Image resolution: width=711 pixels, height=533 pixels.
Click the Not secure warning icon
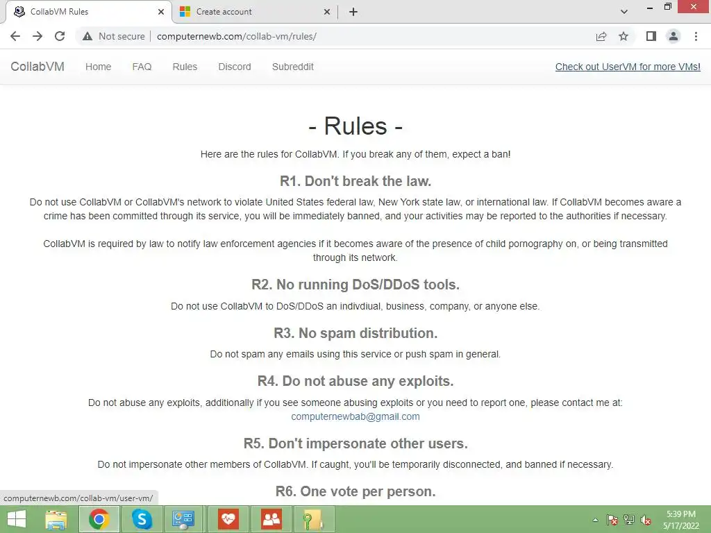click(x=87, y=36)
